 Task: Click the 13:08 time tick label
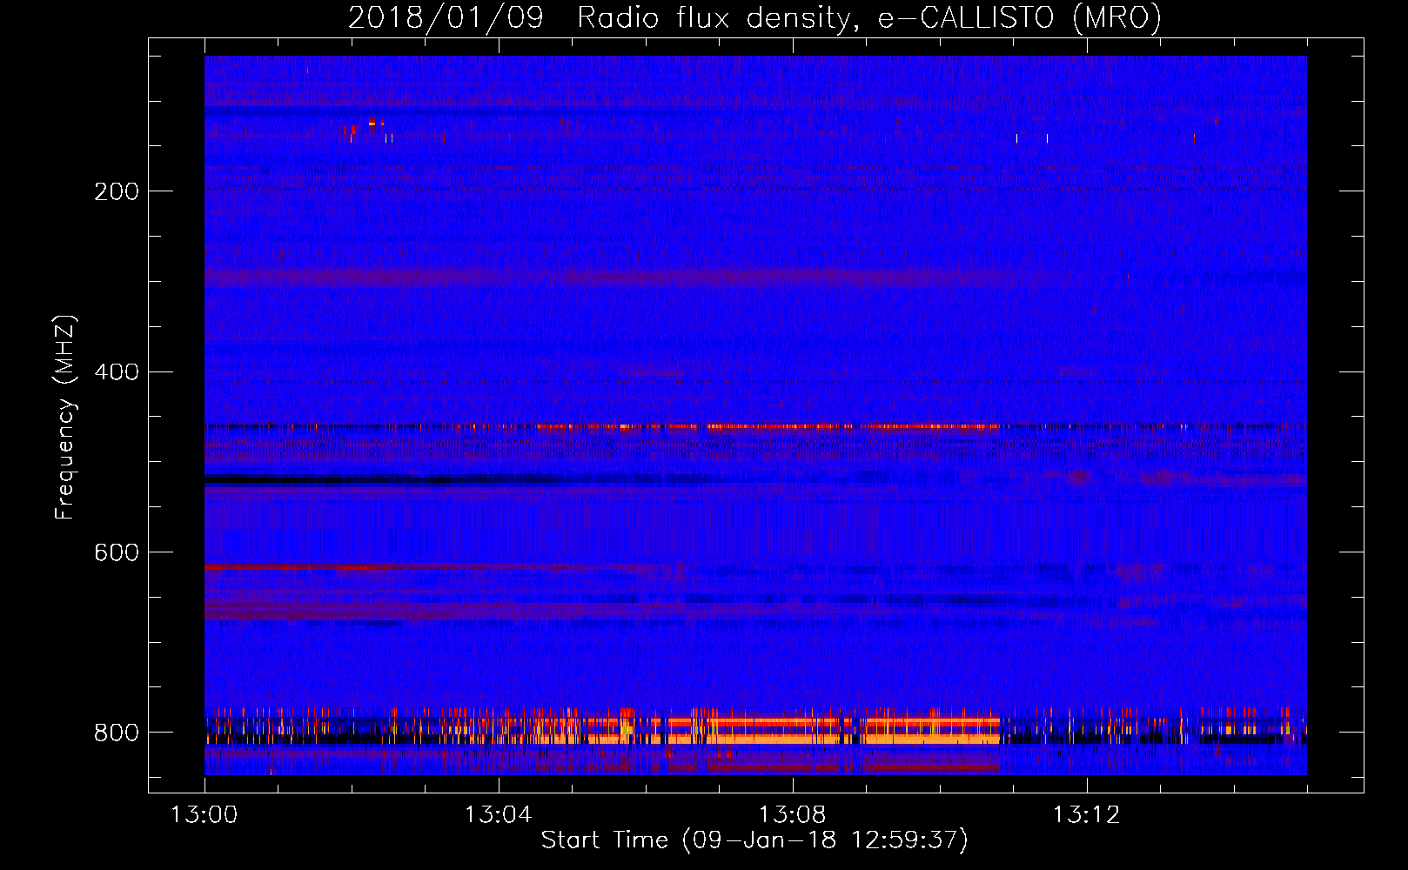coord(792,815)
